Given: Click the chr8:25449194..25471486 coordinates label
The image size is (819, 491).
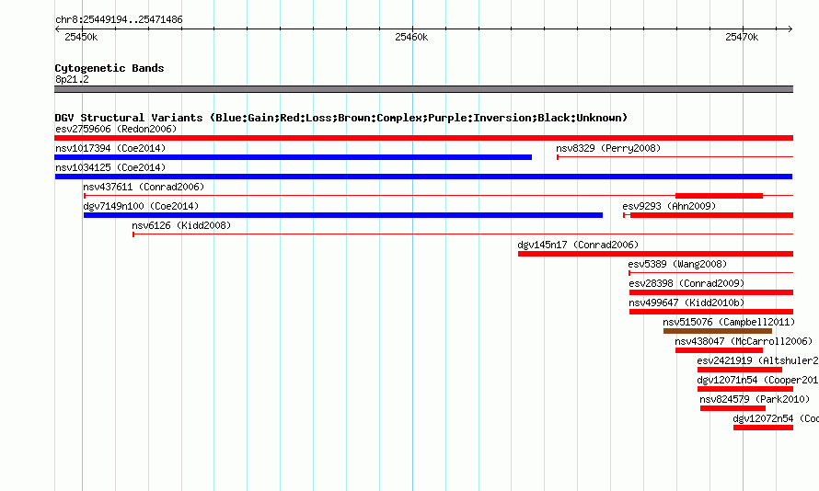Looking at the screenshot, I should 119,19.
